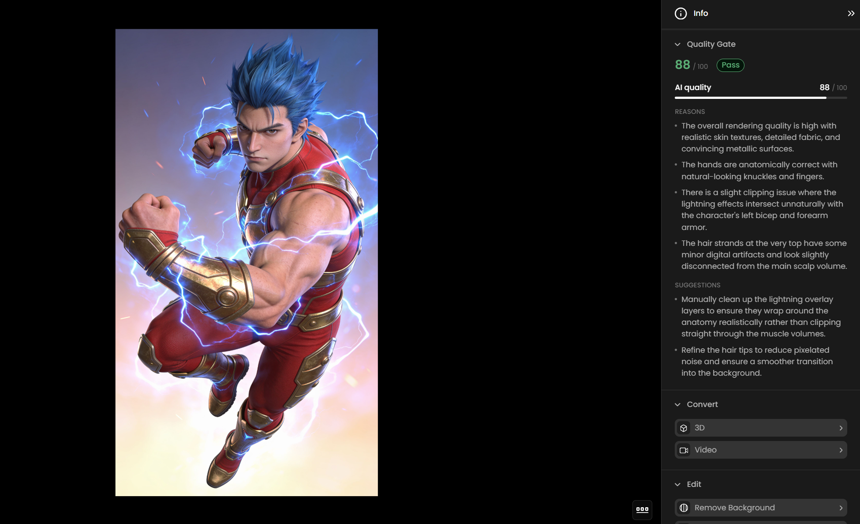Click the AI quality label
Viewport: 860px width, 524px height.
tap(693, 87)
